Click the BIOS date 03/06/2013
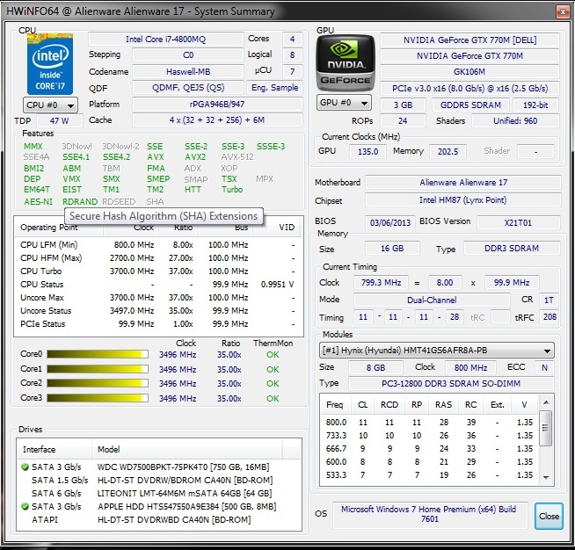The height and width of the screenshot is (550, 575). (x=390, y=223)
